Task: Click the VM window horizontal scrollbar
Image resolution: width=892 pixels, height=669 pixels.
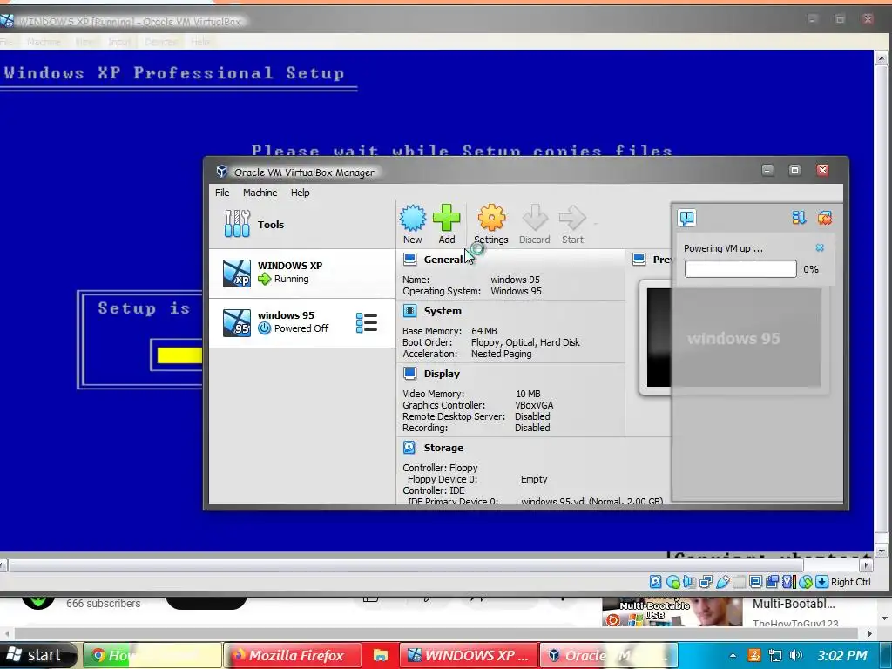Action: (x=406, y=564)
